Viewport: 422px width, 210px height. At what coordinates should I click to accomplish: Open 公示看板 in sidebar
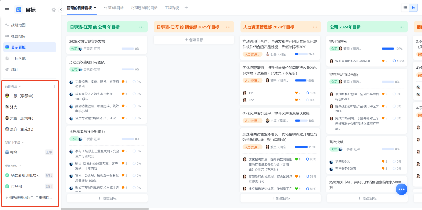pyautogui.click(x=30, y=47)
